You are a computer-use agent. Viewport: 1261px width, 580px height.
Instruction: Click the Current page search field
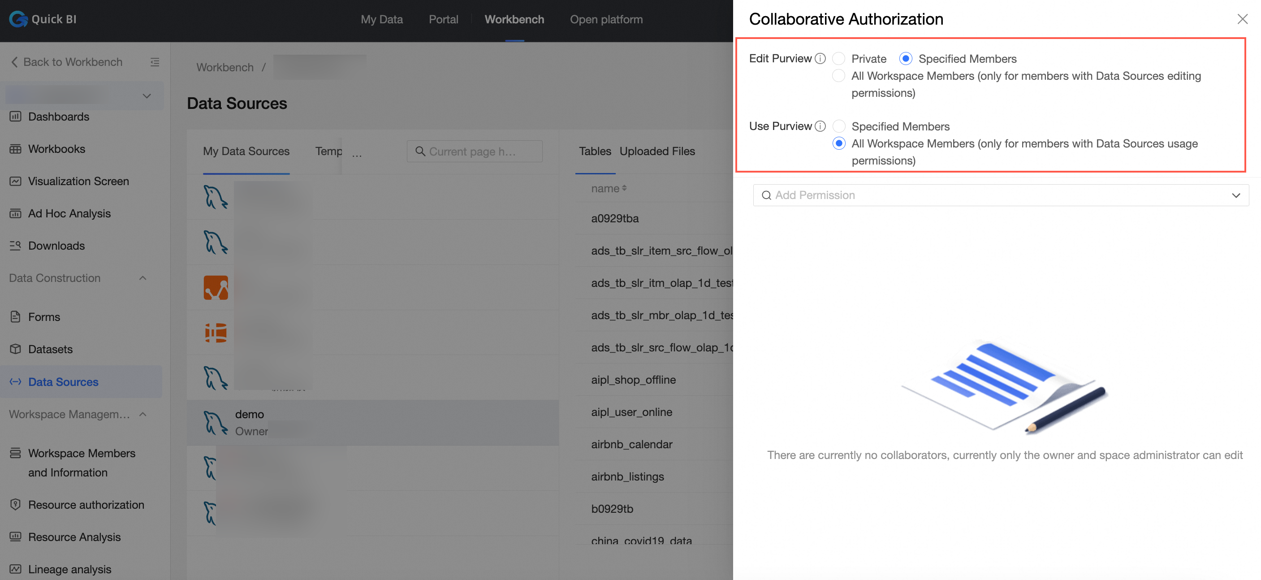click(475, 151)
